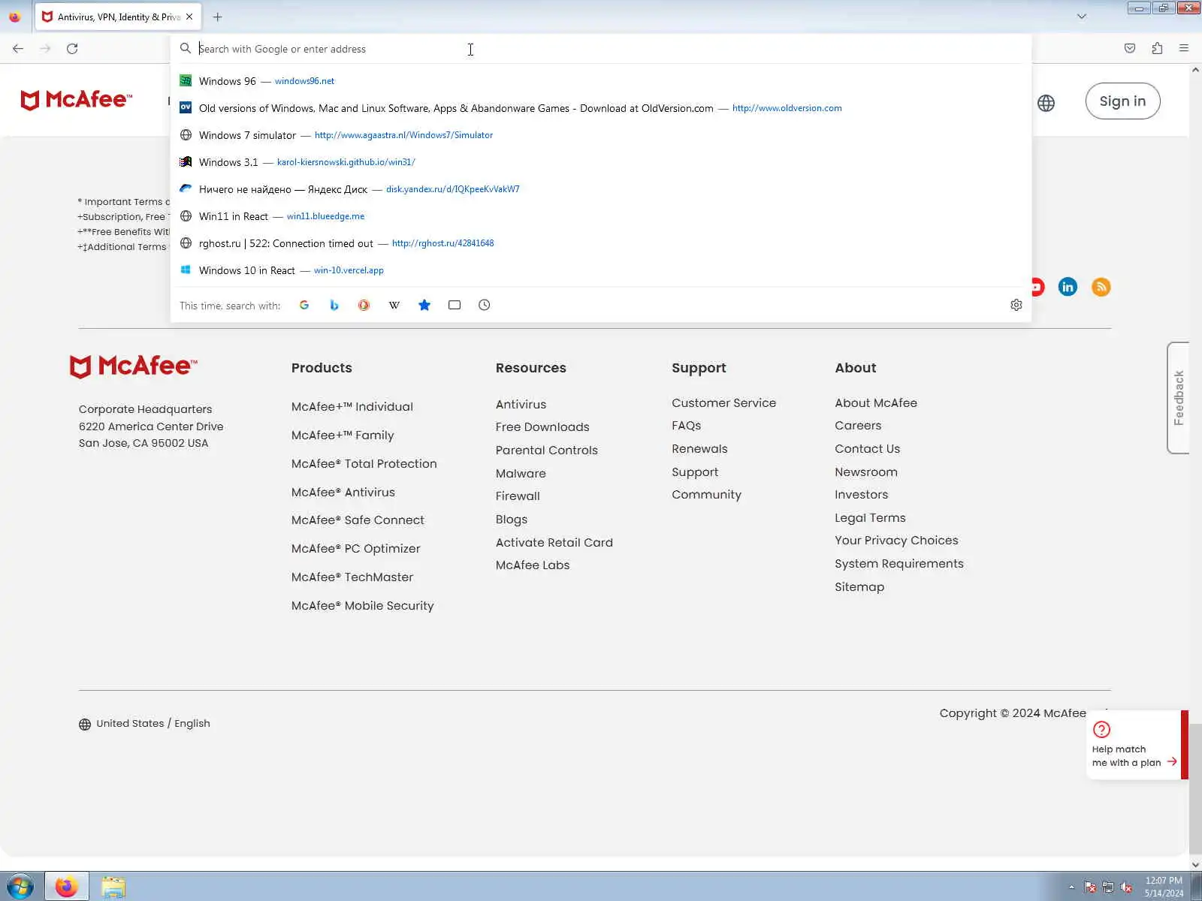Click the Firefox taskbar icon
Image resolution: width=1202 pixels, height=901 pixels.
pyautogui.click(x=67, y=887)
